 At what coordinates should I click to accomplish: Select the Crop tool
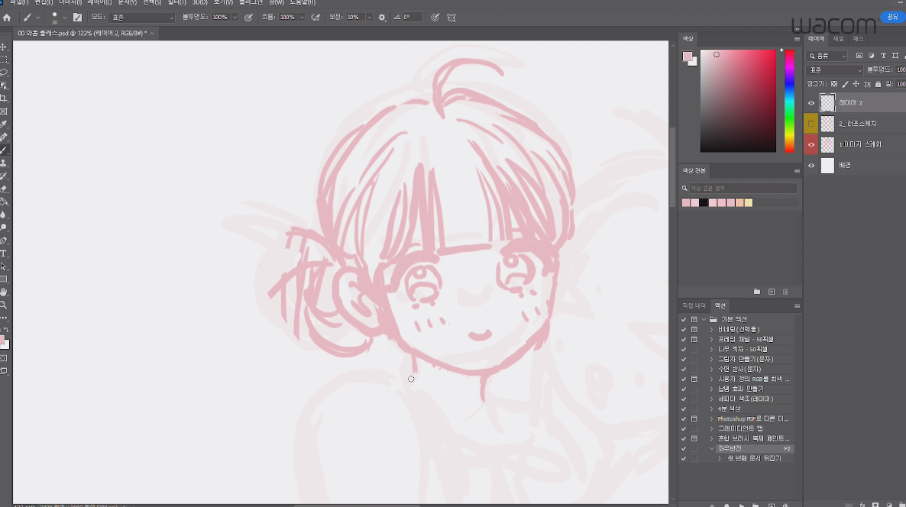pos(4,98)
